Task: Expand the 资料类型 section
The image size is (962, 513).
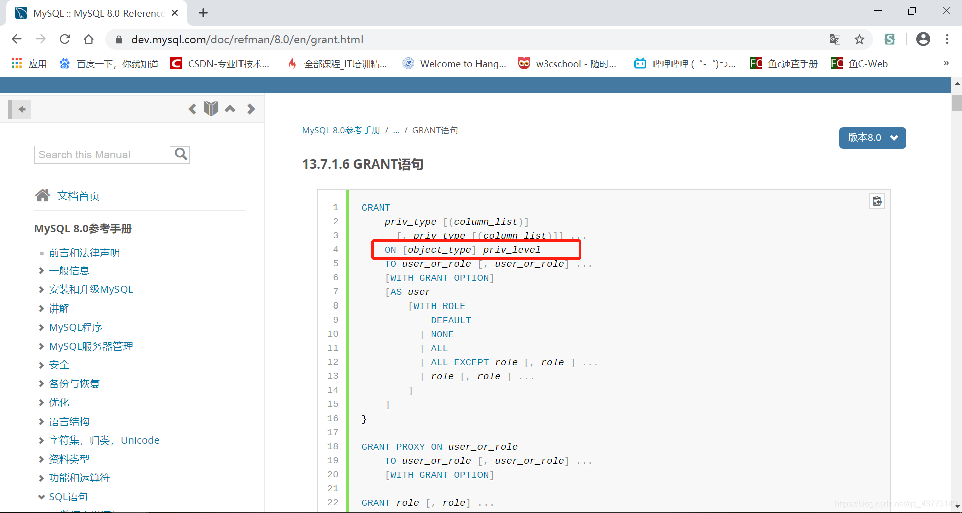Action: [41, 459]
